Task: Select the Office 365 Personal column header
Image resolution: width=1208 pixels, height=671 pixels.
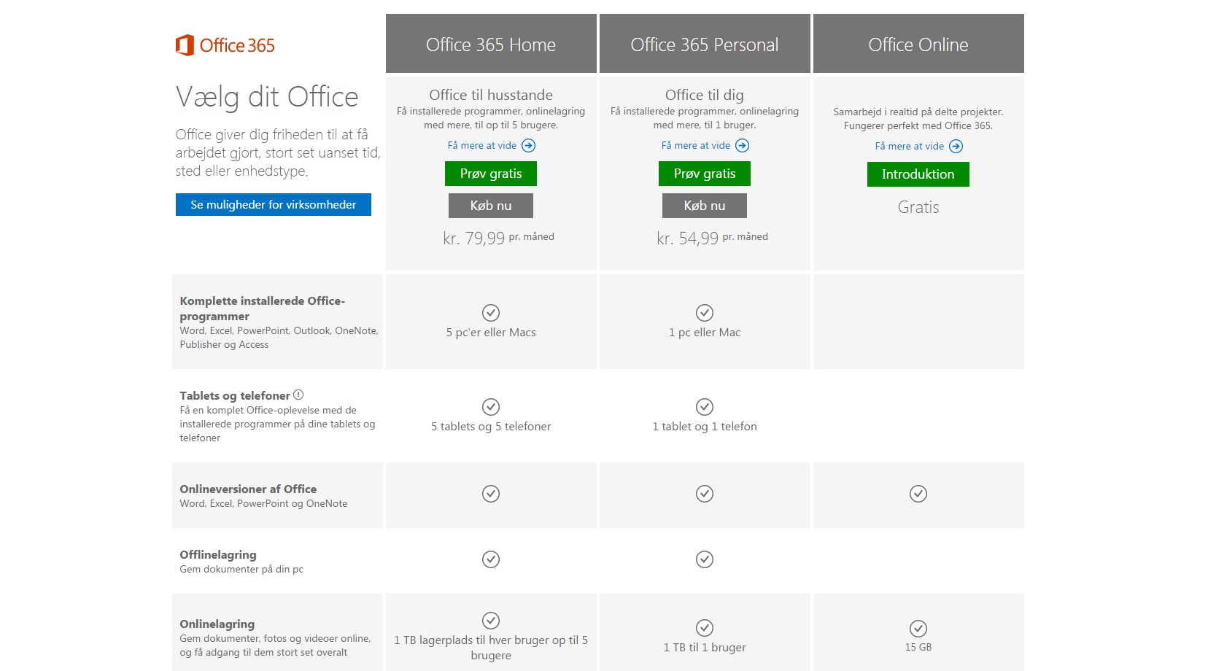Action: click(705, 44)
